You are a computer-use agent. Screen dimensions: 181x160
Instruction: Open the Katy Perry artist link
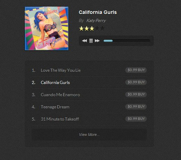click(x=96, y=21)
